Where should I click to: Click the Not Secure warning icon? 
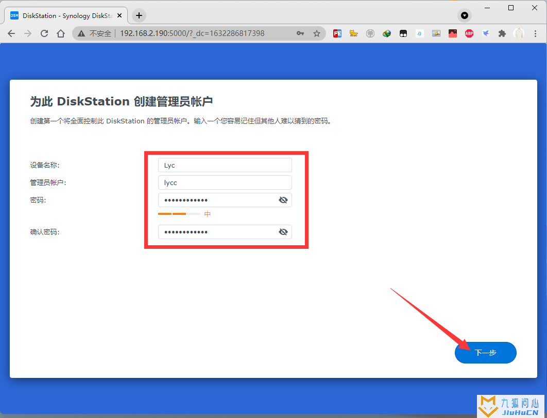81,33
